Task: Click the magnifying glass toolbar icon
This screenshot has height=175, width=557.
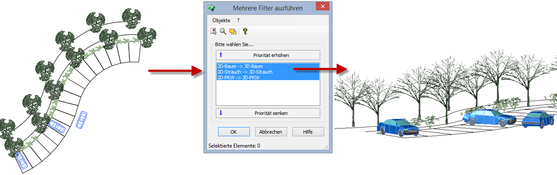Action: (x=223, y=31)
